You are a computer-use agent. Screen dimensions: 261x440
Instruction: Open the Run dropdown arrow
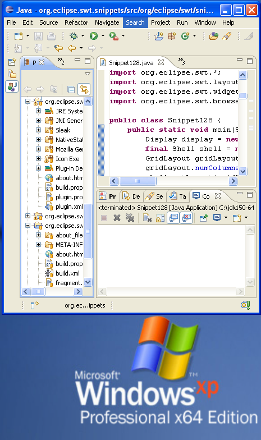(x=103, y=36)
